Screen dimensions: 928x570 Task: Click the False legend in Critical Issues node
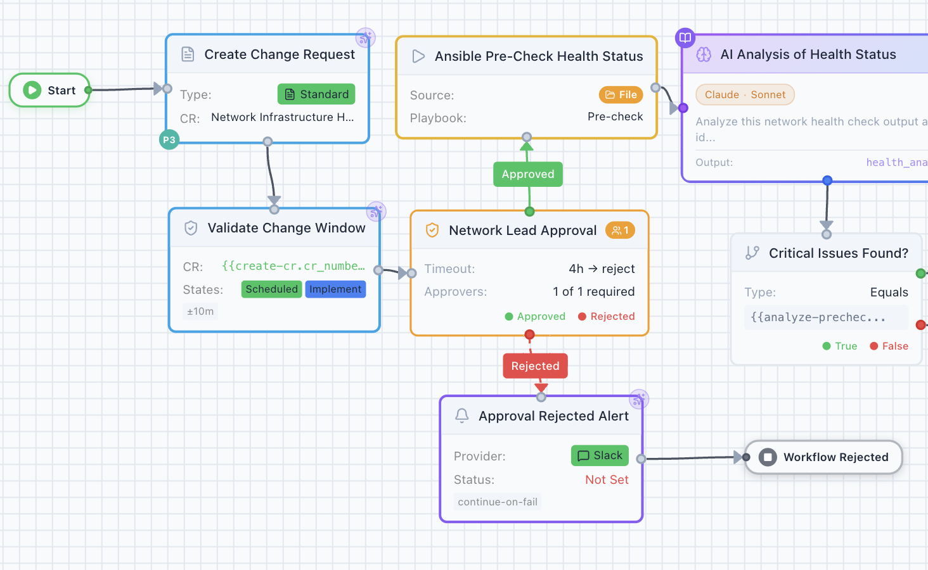click(889, 346)
